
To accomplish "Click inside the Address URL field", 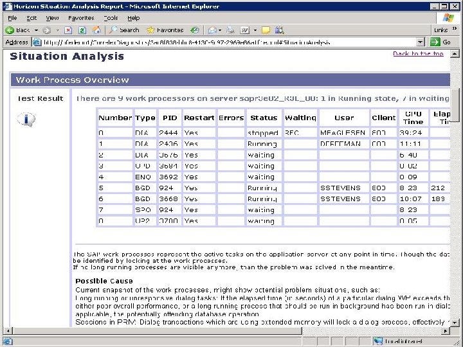I will [225, 42].
